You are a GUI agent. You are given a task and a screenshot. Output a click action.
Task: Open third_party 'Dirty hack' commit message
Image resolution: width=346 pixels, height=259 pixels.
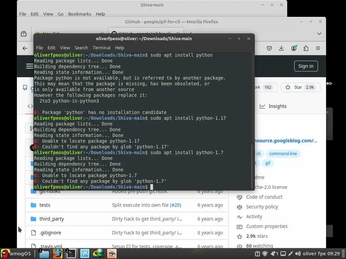pos(147,219)
